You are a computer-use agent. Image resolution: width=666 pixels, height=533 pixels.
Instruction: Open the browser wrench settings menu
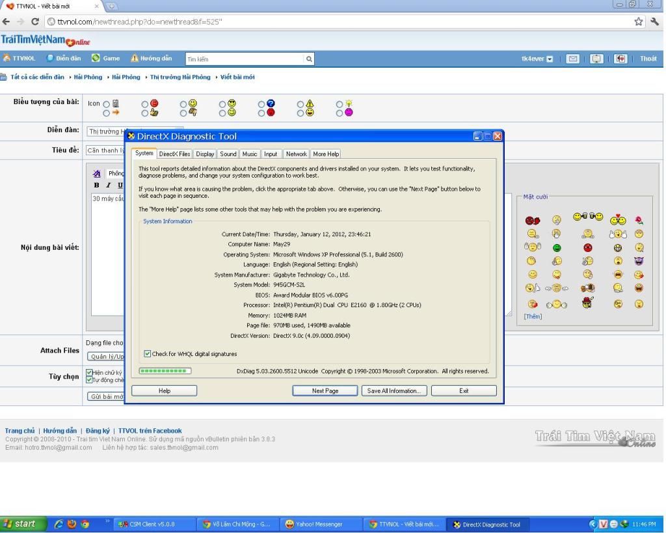tap(654, 21)
